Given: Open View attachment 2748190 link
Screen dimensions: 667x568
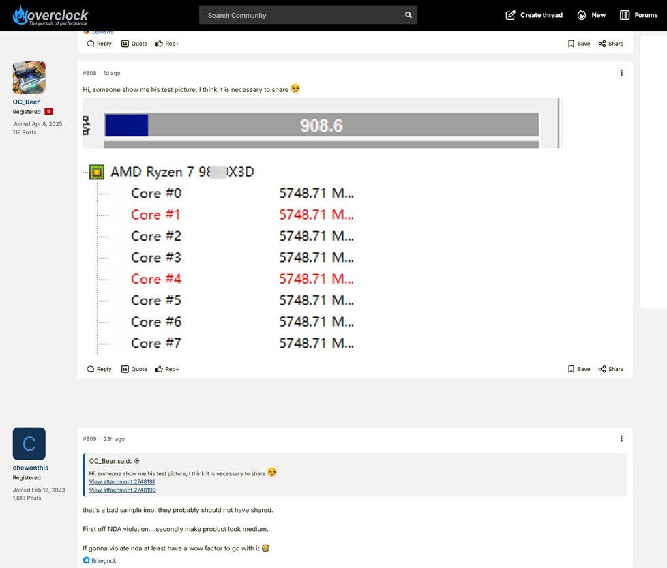Looking at the screenshot, I should [x=122, y=490].
